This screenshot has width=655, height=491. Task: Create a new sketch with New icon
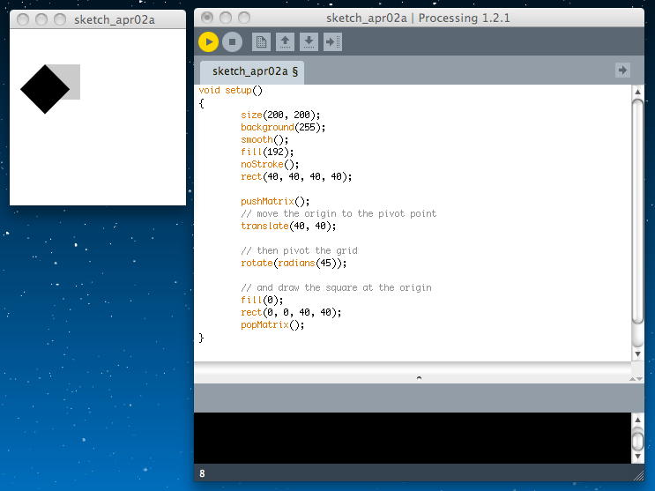[261, 41]
